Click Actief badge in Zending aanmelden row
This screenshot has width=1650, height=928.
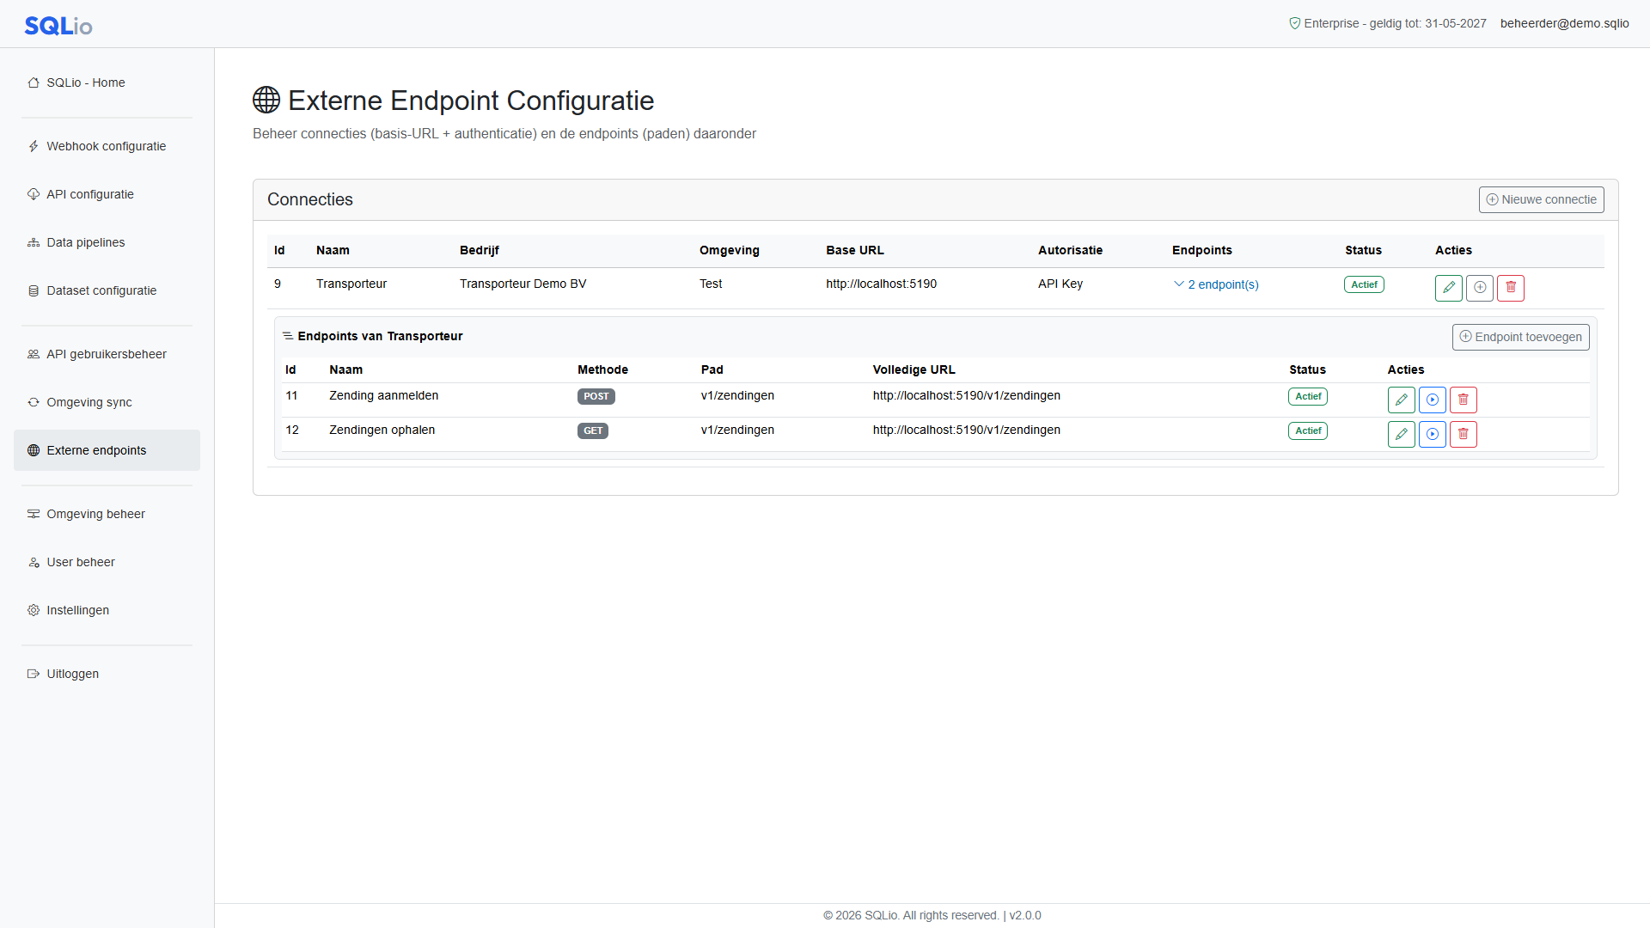pos(1308,396)
